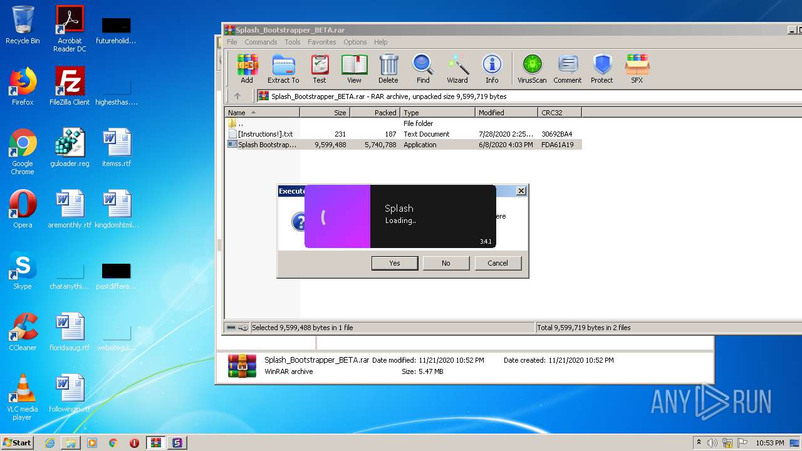The image size is (802, 451).
Task: Go up one folder level arrow
Action: coord(237,96)
